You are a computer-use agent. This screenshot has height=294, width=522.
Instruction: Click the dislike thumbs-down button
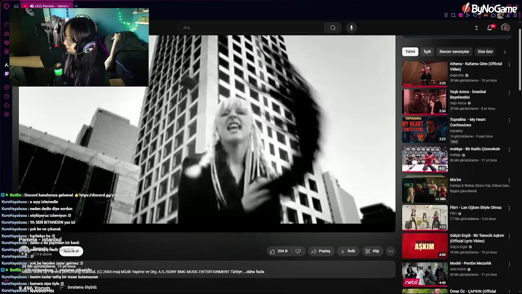298,251
